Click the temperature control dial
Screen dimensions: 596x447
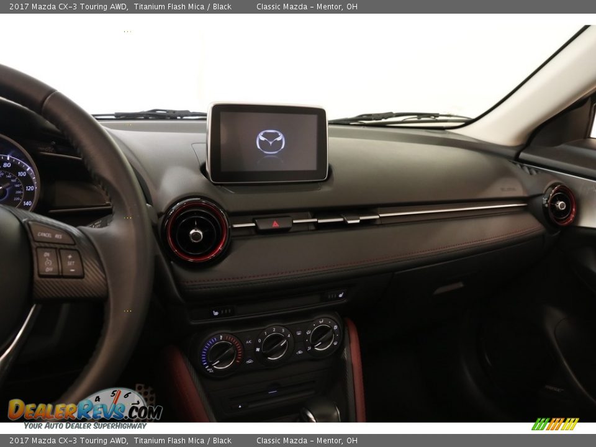[222, 354]
